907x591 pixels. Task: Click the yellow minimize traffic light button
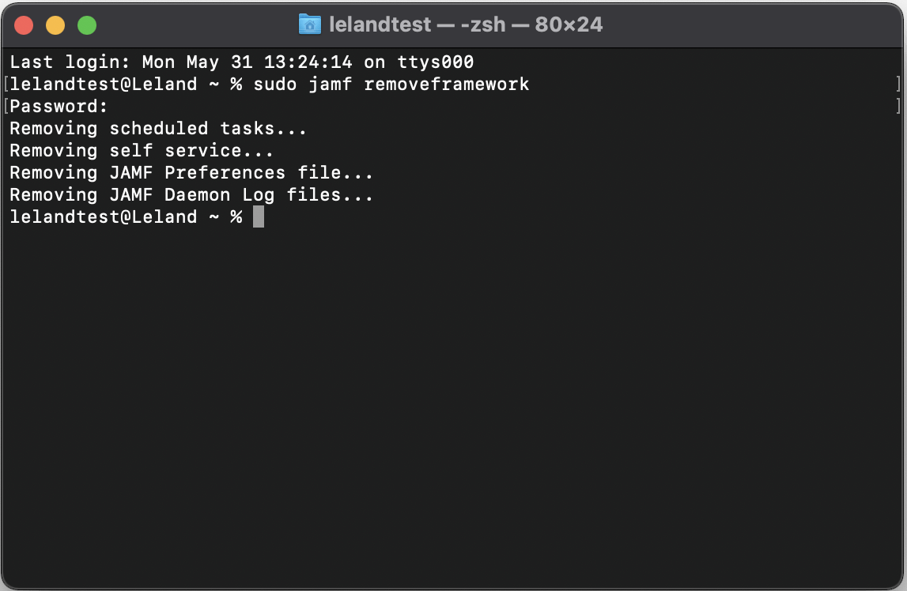point(55,24)
